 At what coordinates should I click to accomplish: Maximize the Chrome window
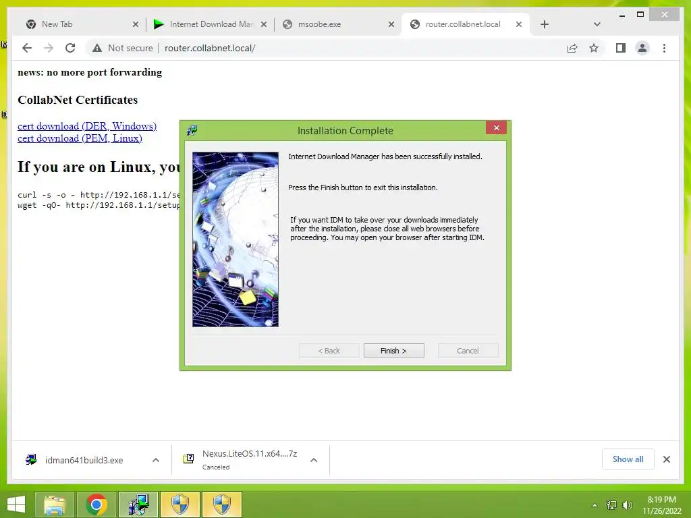coord(640,15)
